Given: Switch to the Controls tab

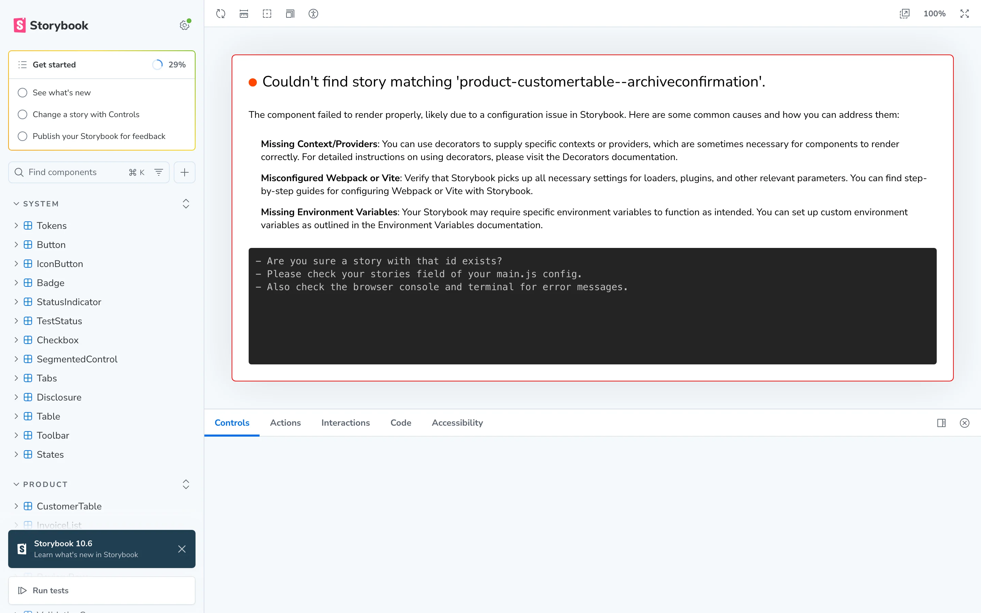Looking at the screenshot, I should [232, 423].
